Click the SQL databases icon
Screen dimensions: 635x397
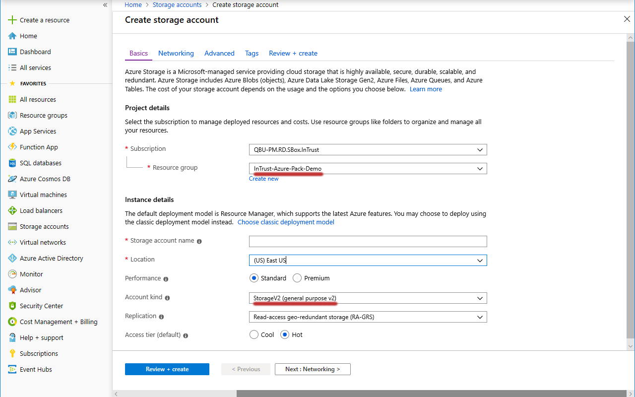click(x=12, y=163)
